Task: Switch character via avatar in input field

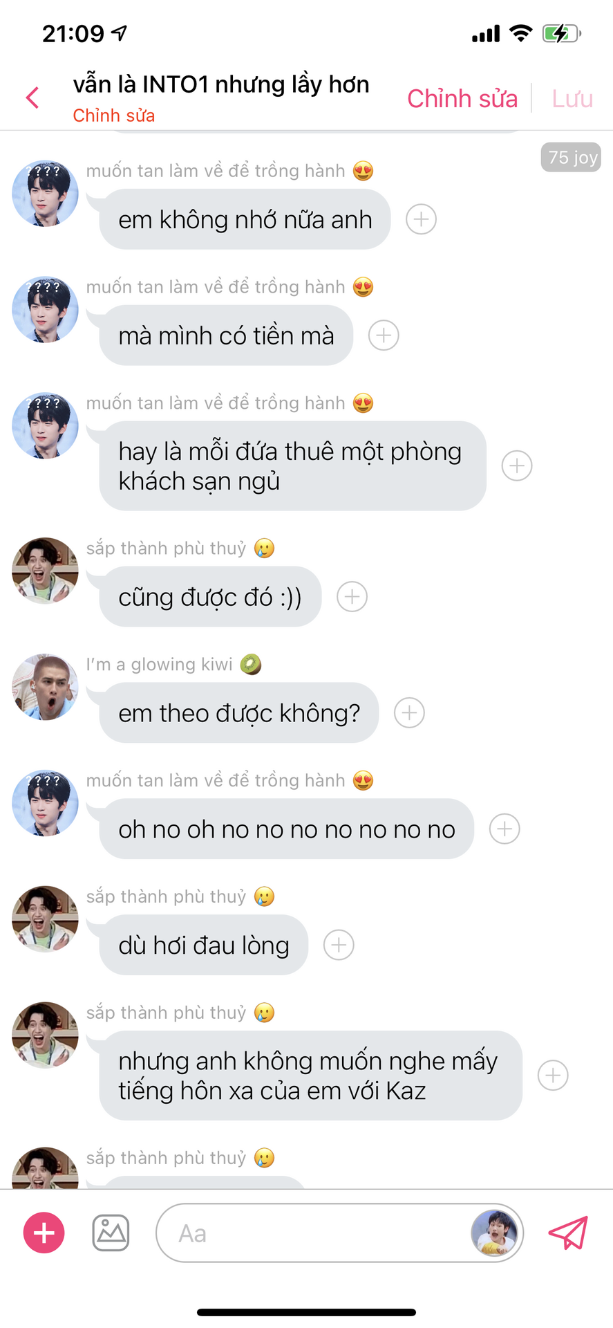Action: tap(494, 1233)
